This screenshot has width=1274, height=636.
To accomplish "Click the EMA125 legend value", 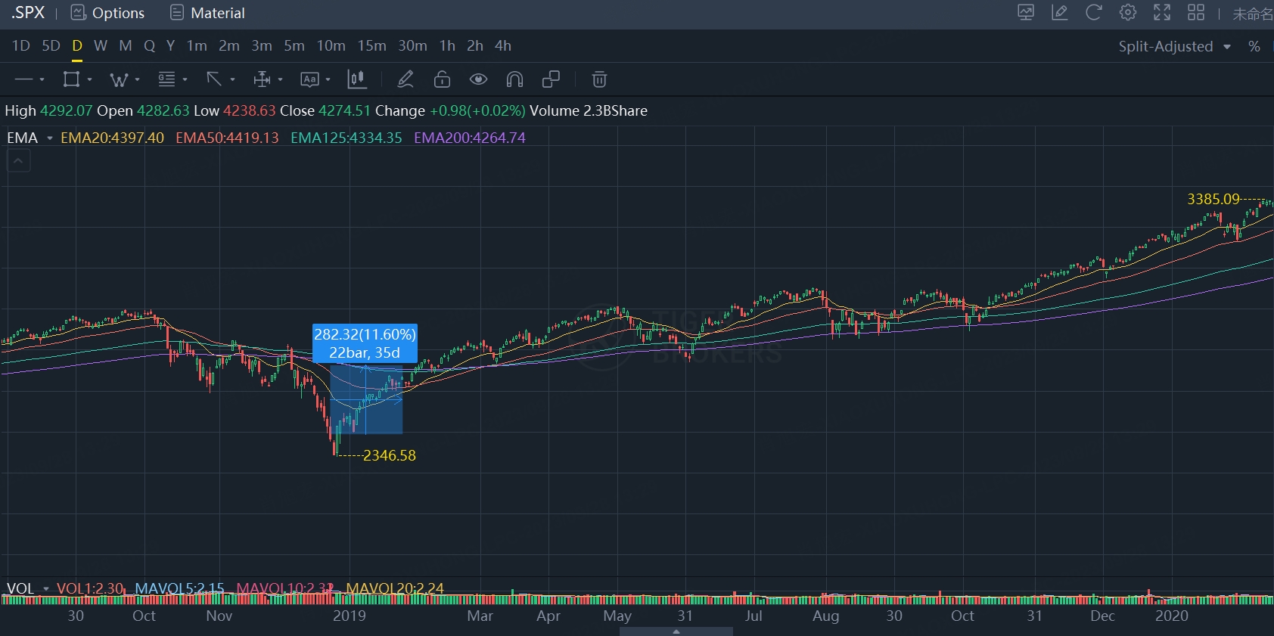I will click(x=346, y=138).
